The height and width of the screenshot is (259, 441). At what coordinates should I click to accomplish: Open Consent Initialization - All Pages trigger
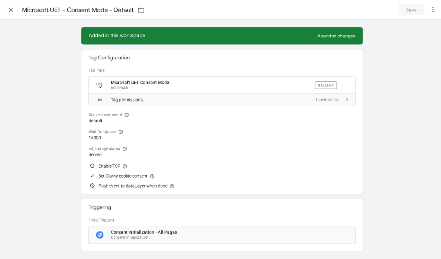coord(144,232)
